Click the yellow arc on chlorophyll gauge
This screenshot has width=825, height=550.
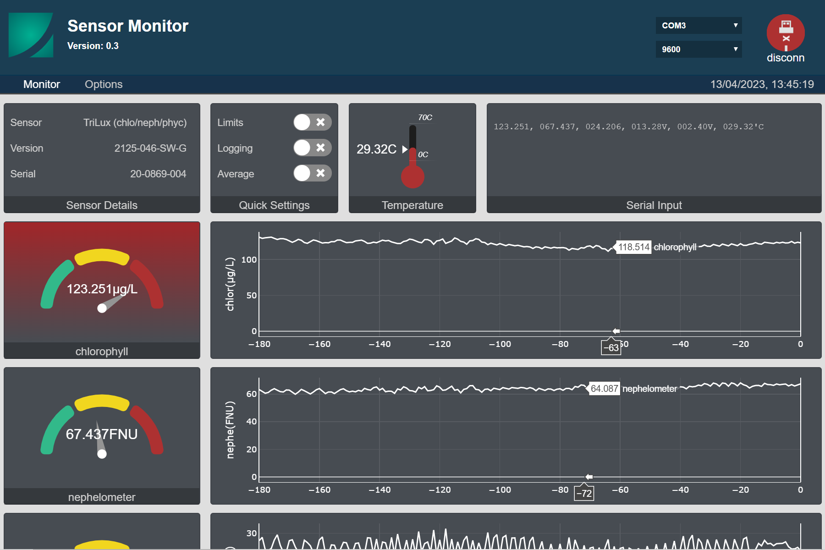point(102,256)
